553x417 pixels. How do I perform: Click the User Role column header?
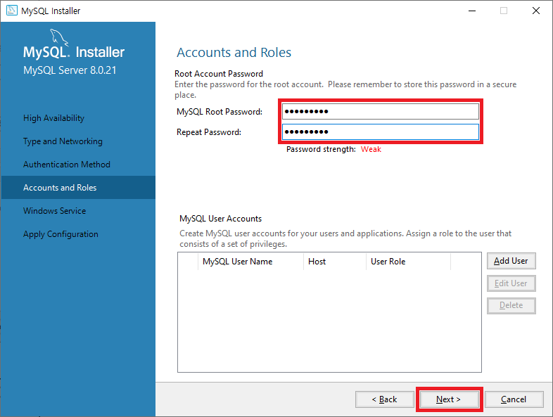408,262
